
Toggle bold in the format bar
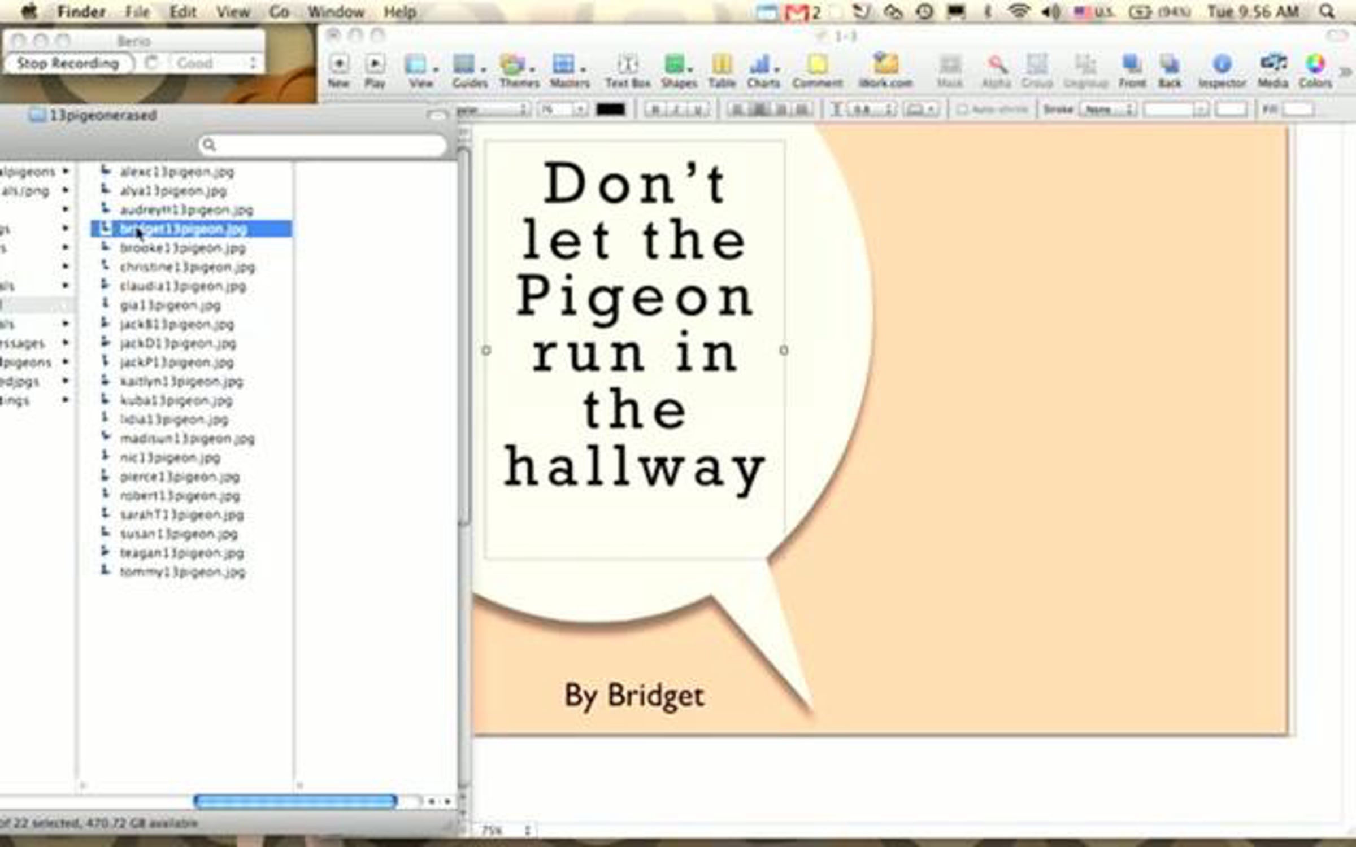click(655, 109)
